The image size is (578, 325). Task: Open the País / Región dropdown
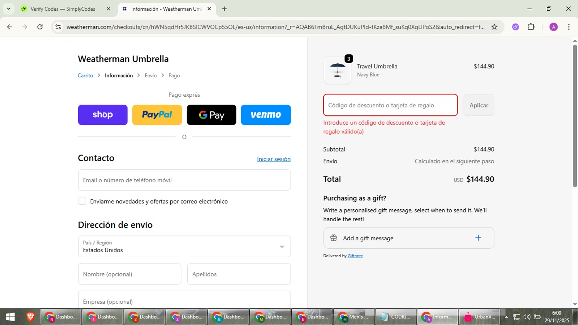184,246
